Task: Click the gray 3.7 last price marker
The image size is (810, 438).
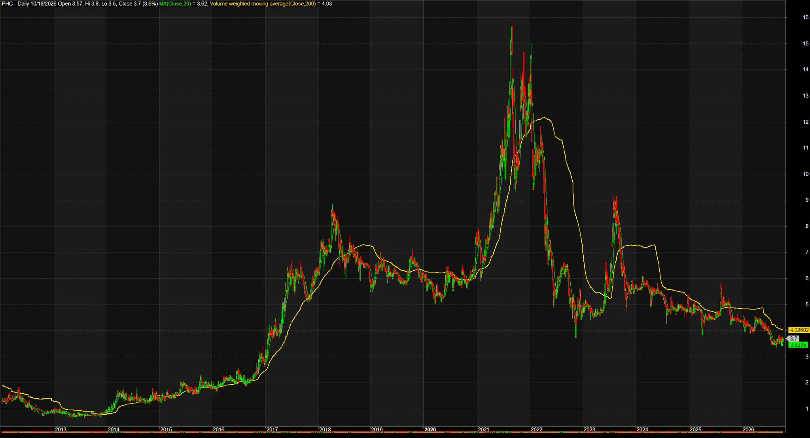Action: 793,338
